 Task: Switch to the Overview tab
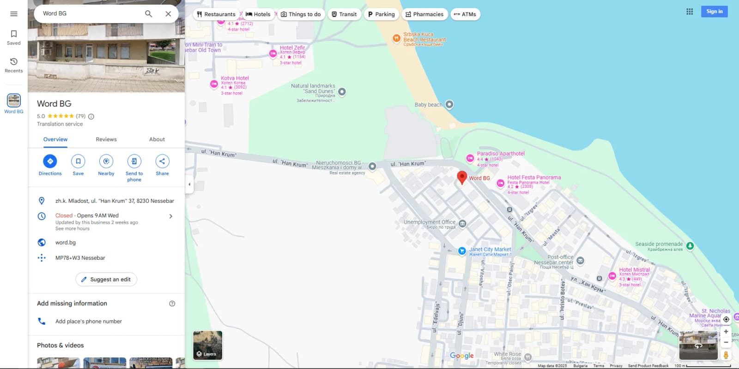pyautogui.click(x=55, y=139)
